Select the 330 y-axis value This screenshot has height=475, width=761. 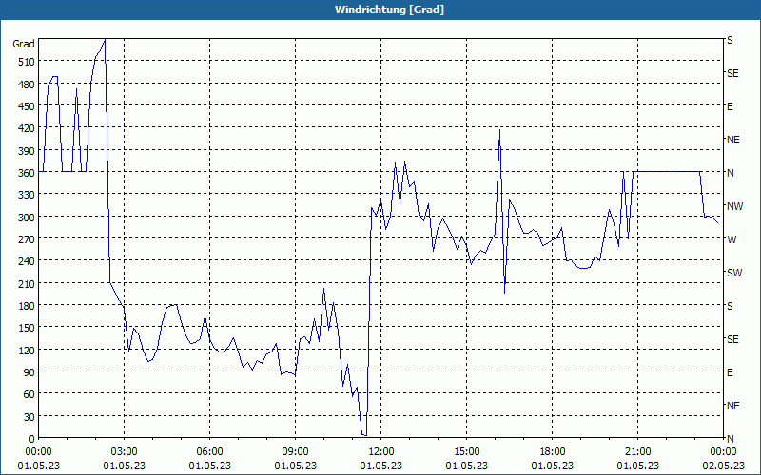tap(27, 195)
